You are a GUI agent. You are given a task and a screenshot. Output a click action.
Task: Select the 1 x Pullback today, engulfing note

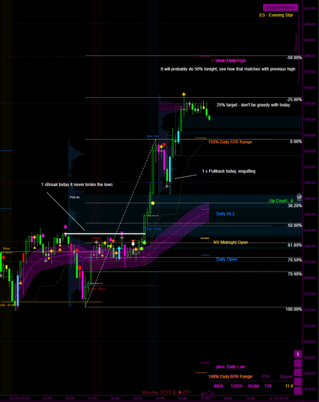229,171
